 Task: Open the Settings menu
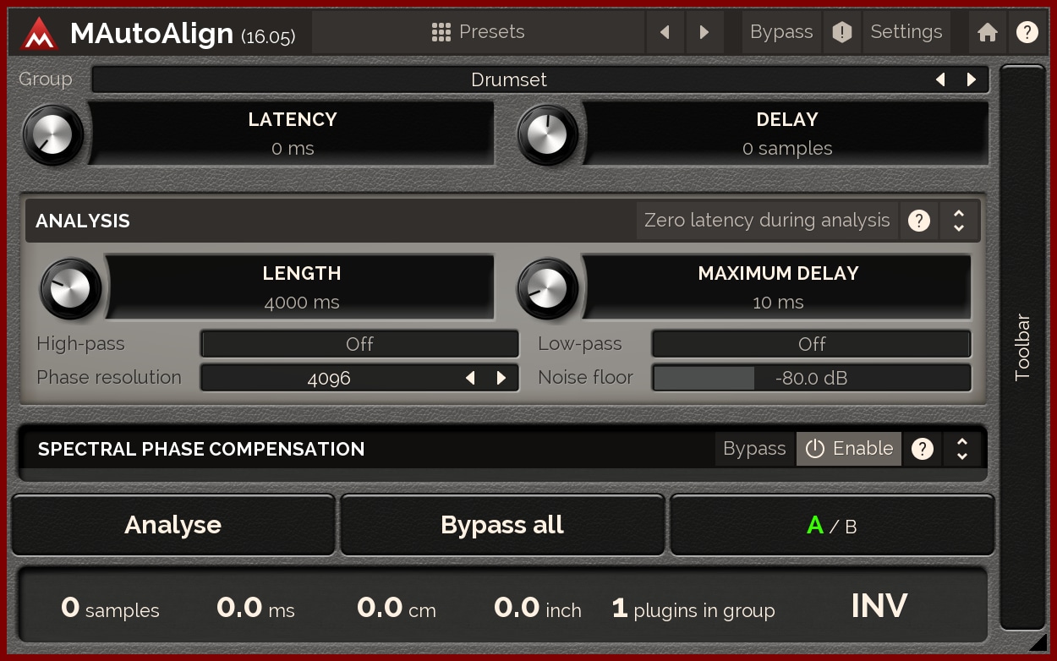click(906, 32)
